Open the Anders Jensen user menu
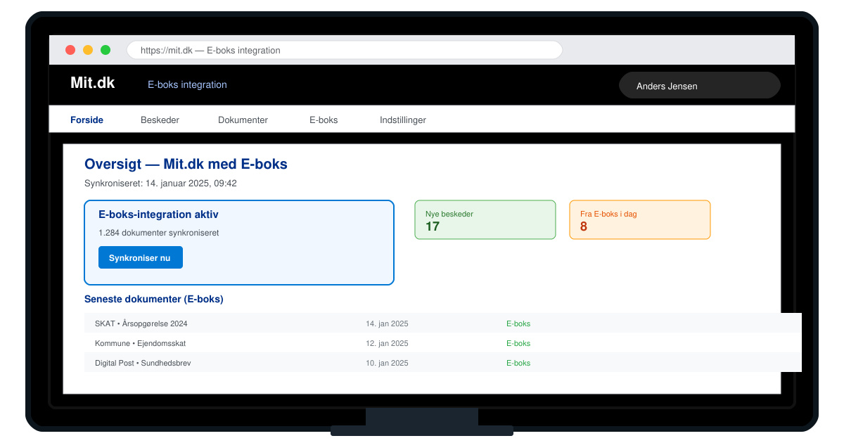 (x=700, y=85)
